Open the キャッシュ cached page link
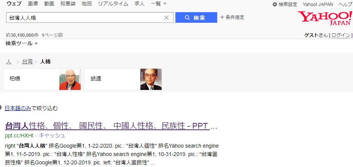The height and width of the screenshot is (167, 353). coord(52,135)
